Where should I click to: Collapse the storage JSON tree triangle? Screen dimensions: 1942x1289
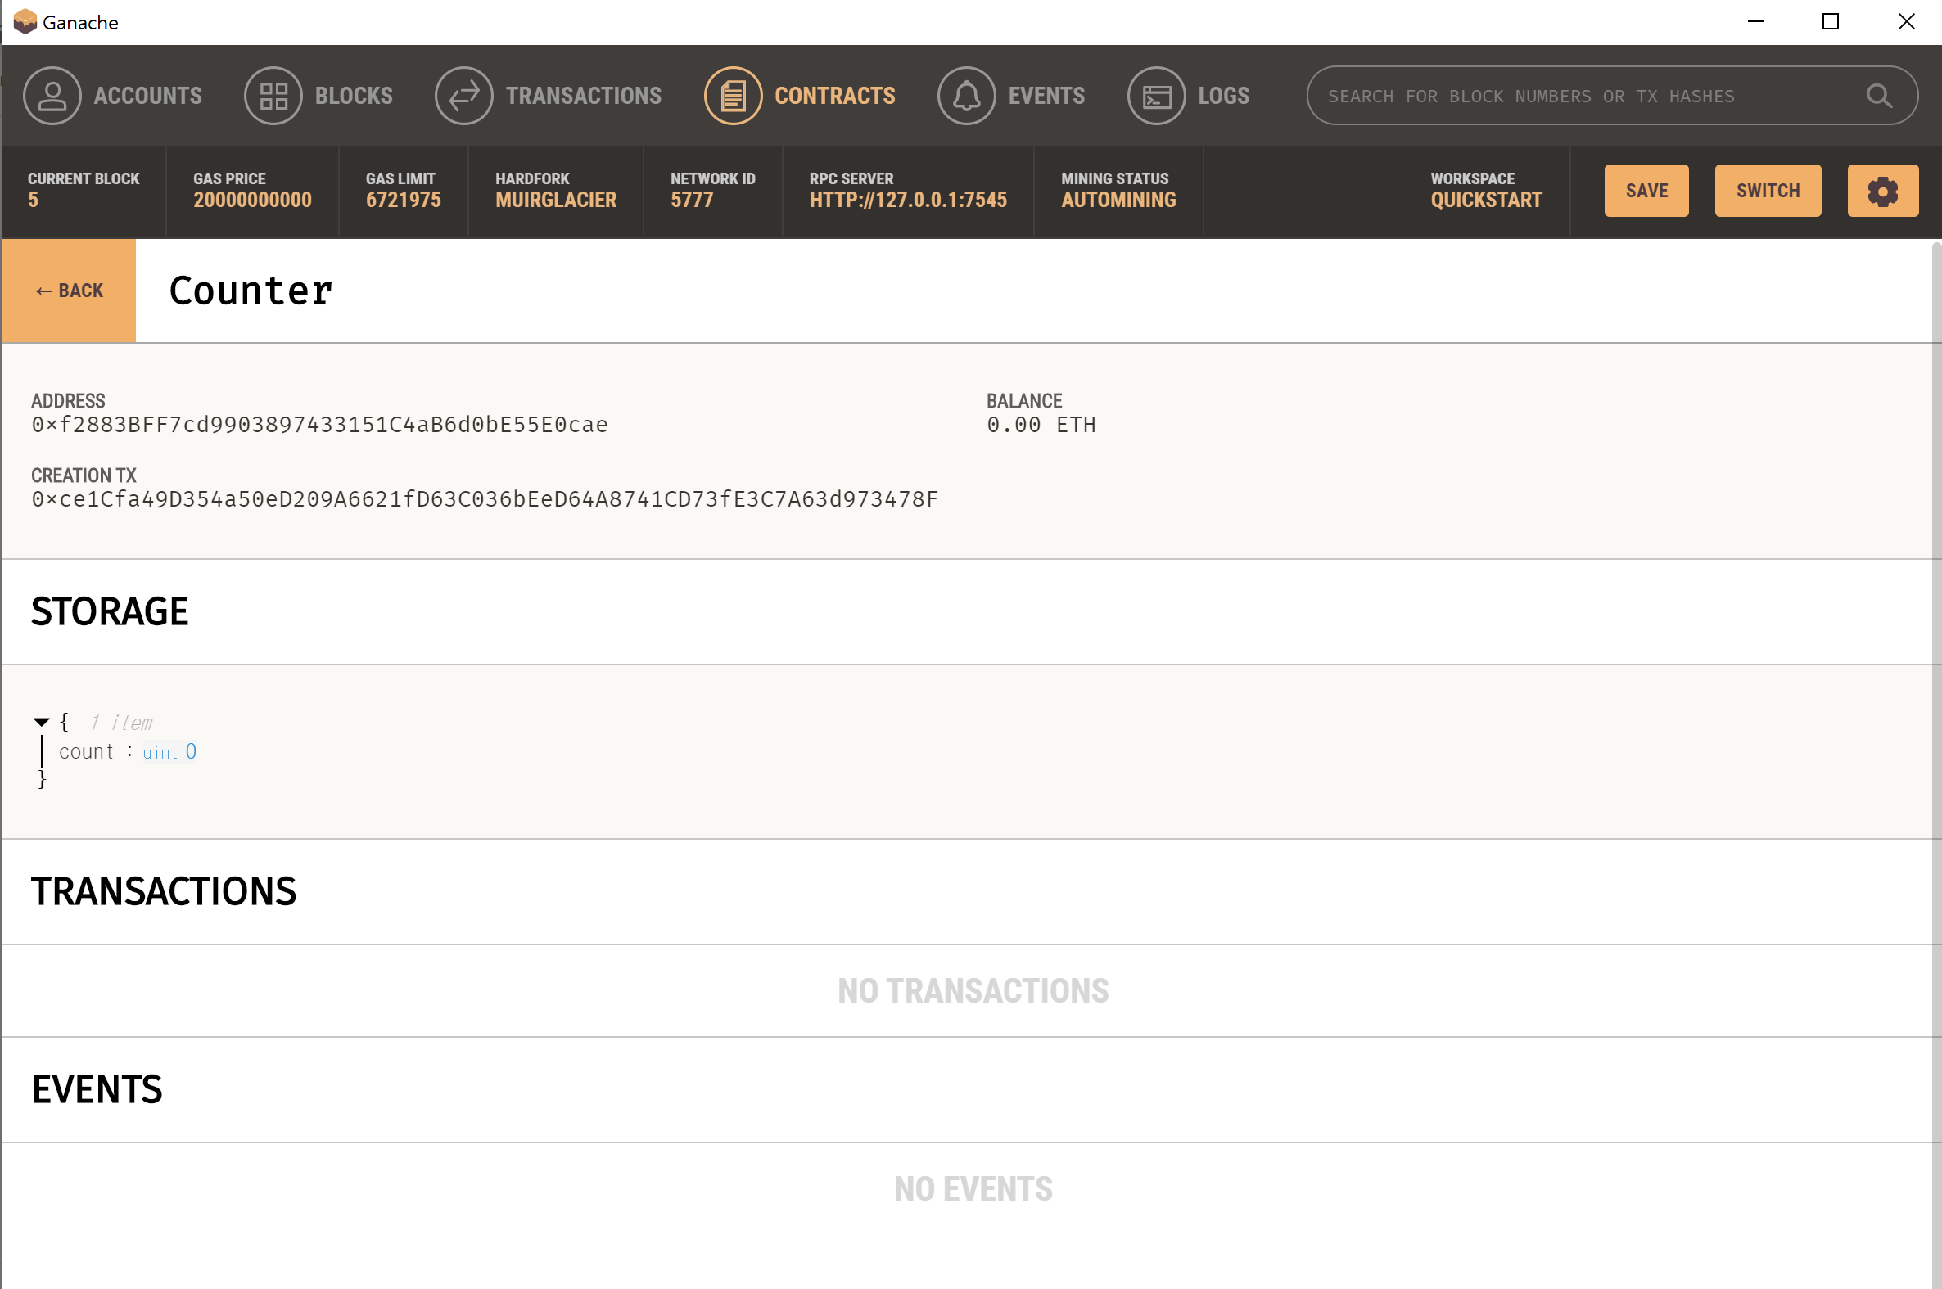[42, 722]
